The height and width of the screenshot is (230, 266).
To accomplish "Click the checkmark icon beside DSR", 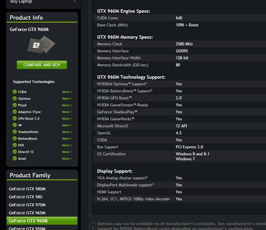I will [15, 145].
